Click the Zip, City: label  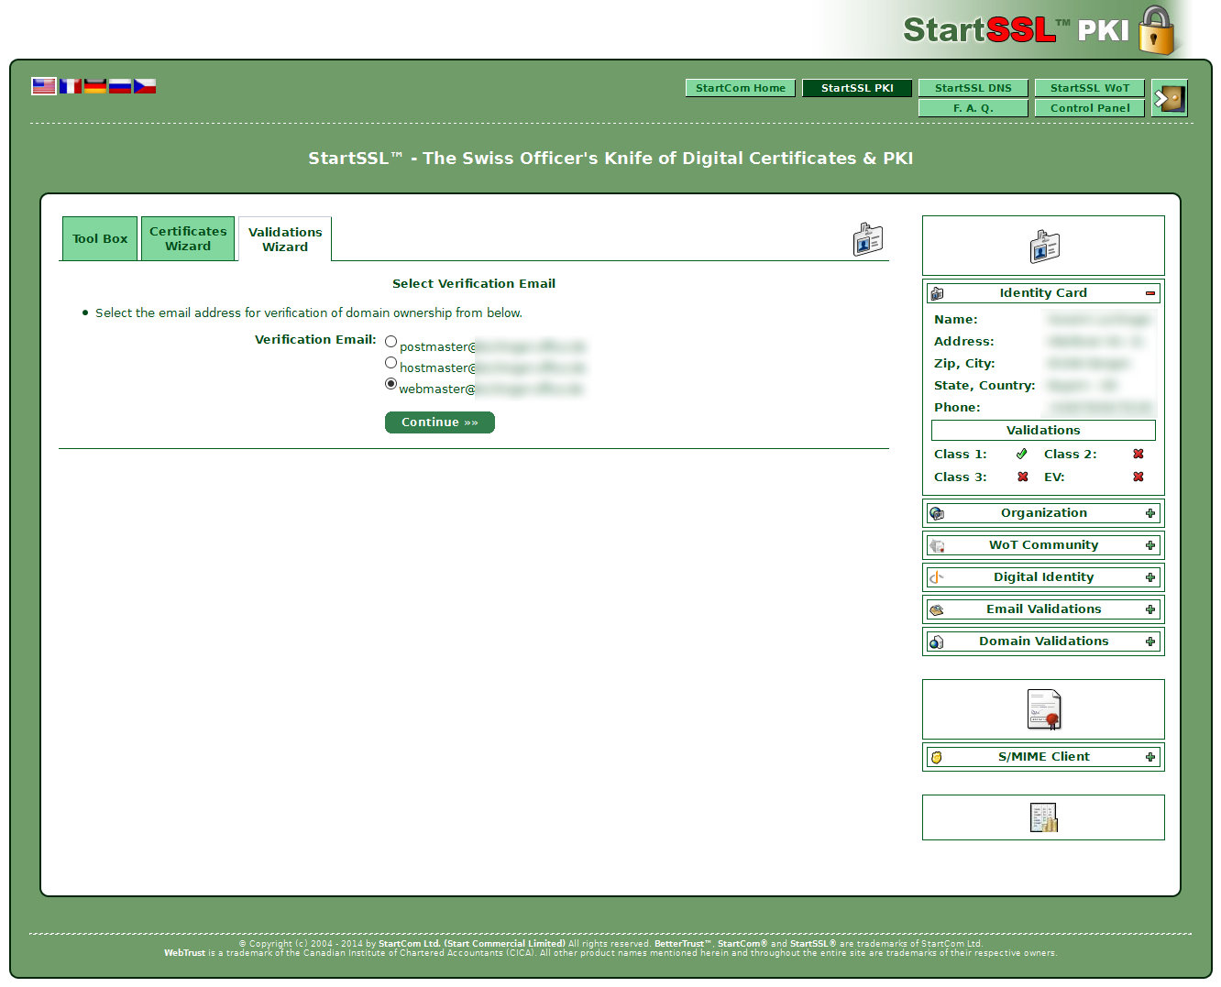click(964, 364)
